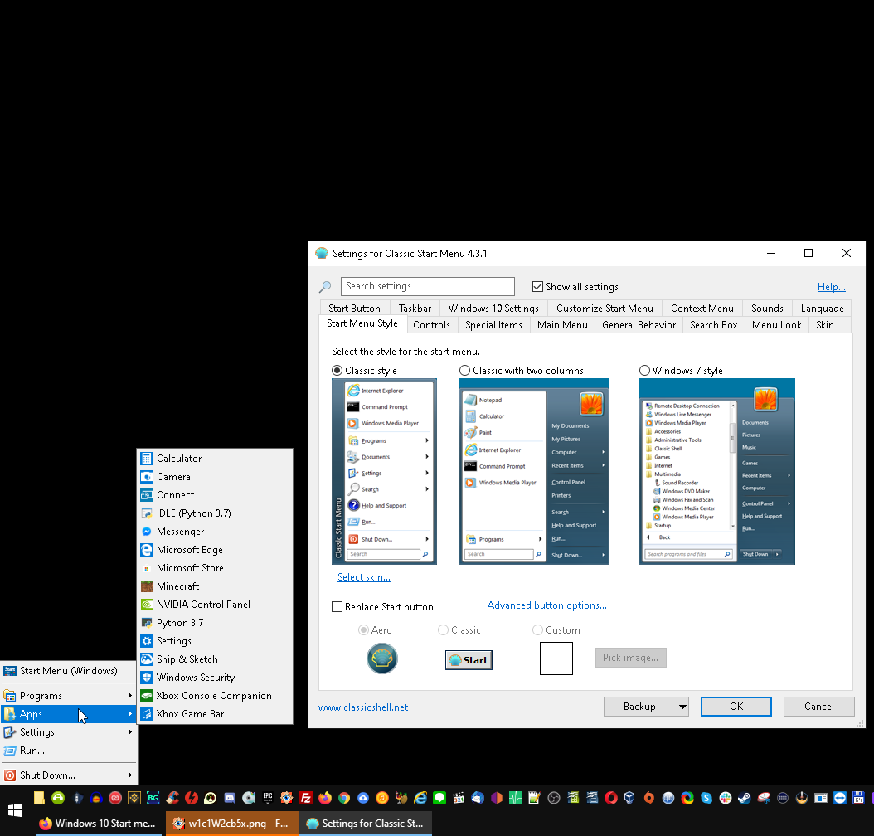Open Steam from the taskbar

[744, 798]
